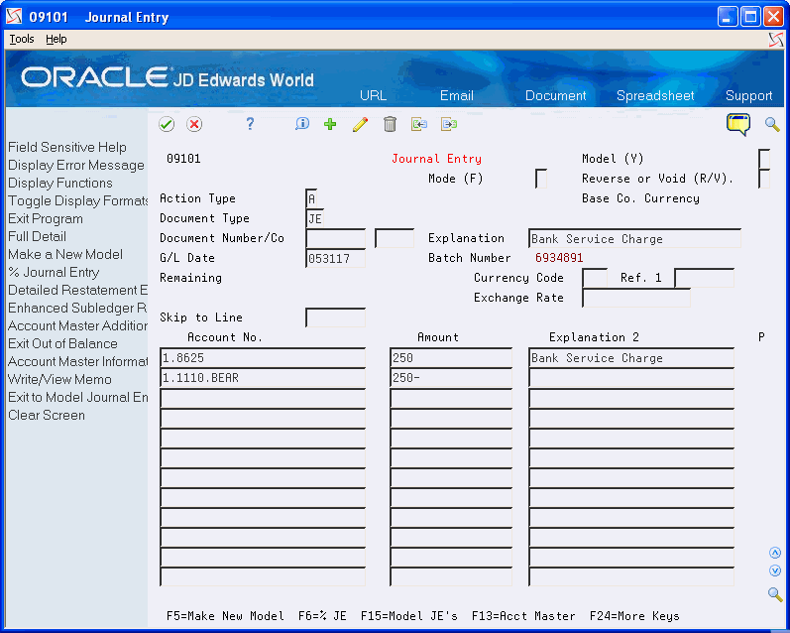Select Account Master Addition in sidebar
This screenshot has height=633, width=790.
(x=77, y=325)
